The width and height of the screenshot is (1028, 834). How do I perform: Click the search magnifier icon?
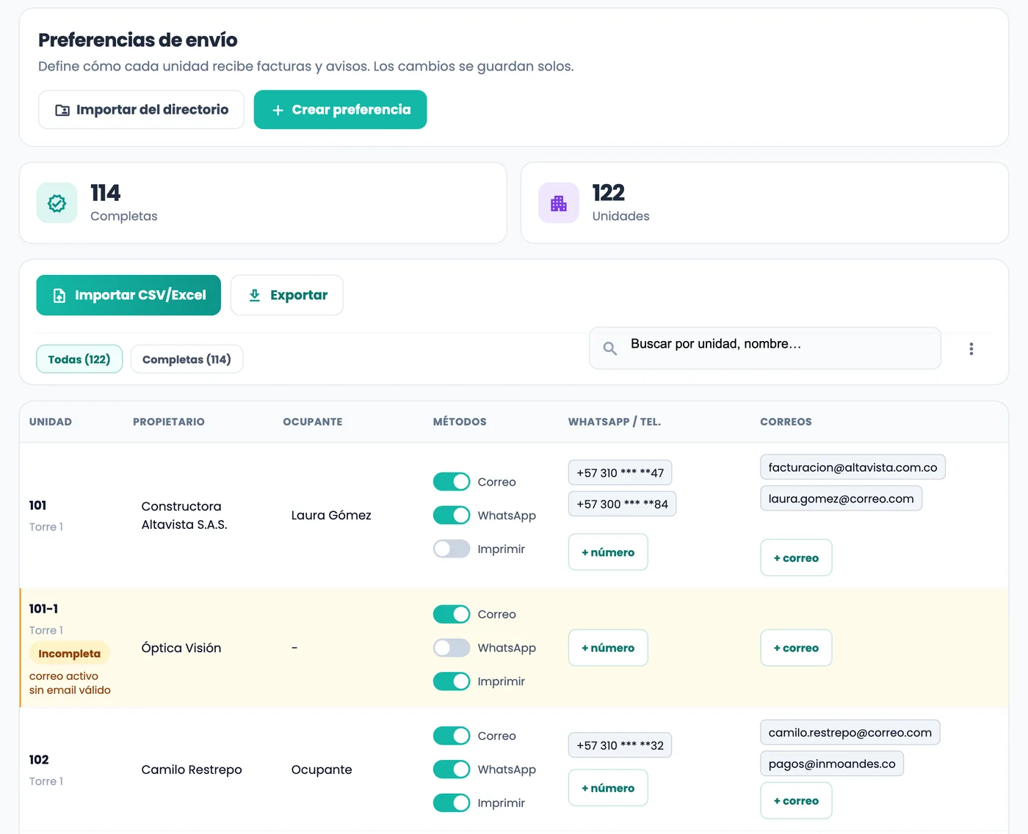[x=609, y=348]
